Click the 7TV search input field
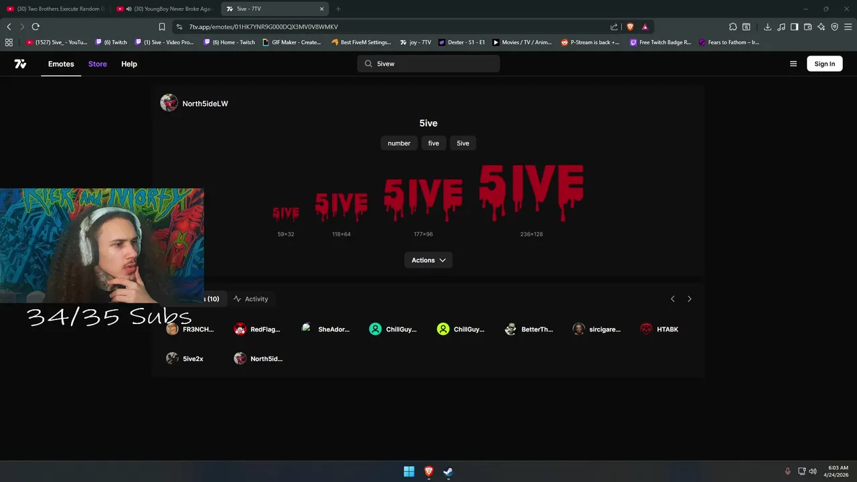 pyautogui.click(x=428, y=64)
